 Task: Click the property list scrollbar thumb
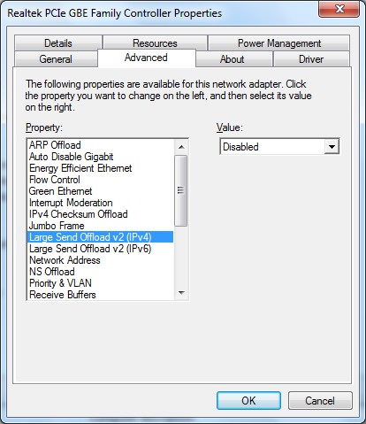pos(181,191)
